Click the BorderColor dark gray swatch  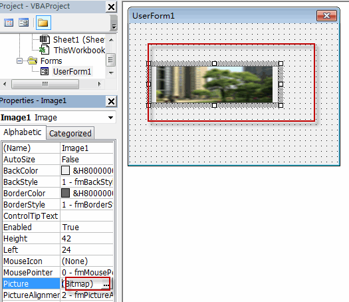(x=65, y=193)
